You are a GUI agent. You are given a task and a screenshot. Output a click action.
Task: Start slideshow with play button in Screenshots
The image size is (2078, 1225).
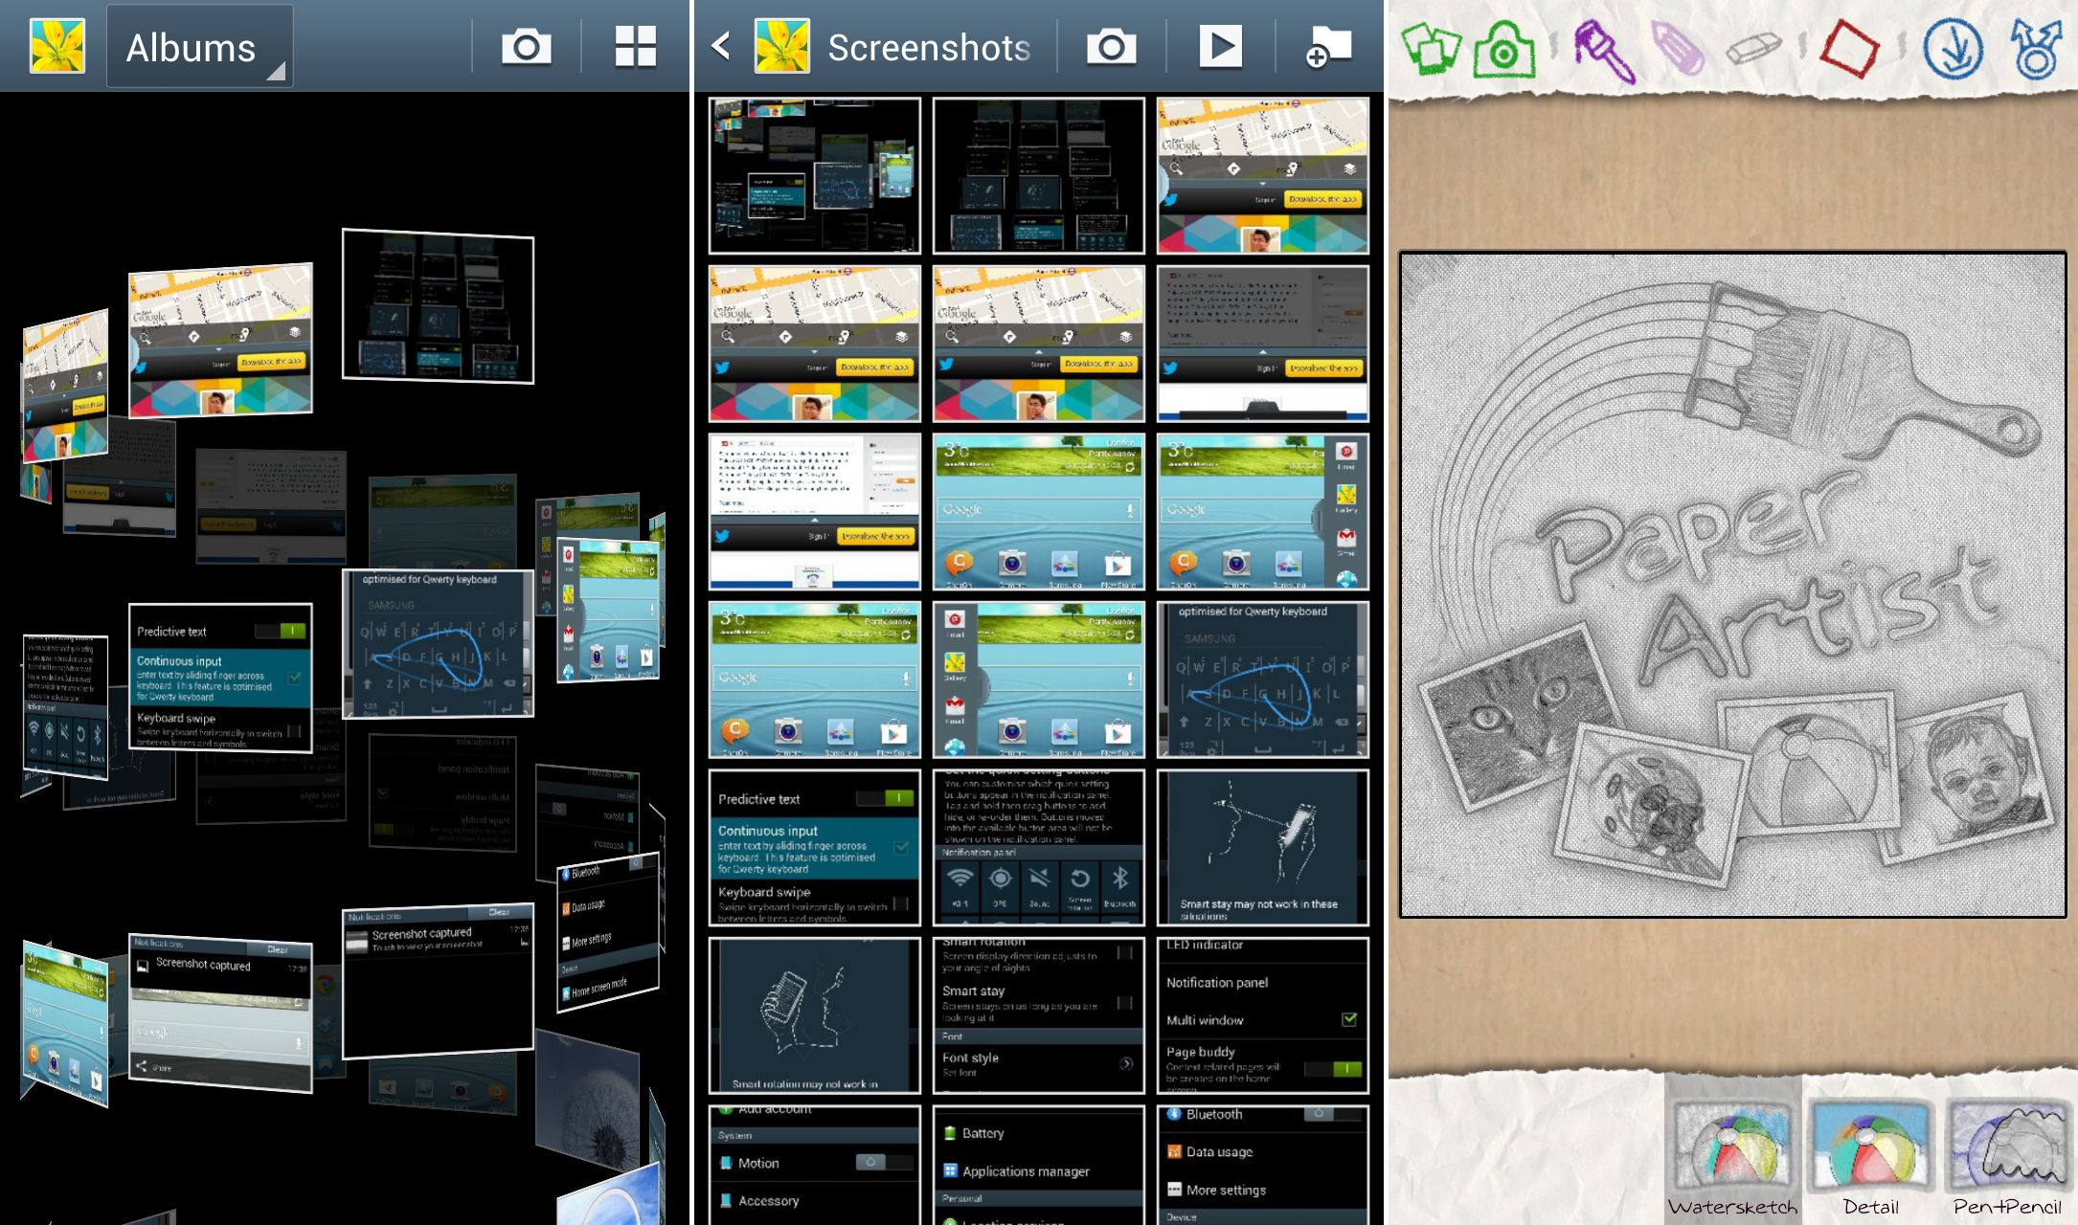click(x=1220, y=46)
